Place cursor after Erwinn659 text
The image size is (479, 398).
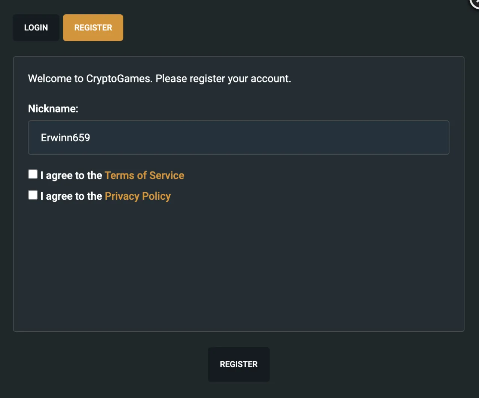click(91, 138)
